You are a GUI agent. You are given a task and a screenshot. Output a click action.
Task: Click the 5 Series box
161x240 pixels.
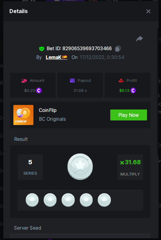pyautogui.click(x=30, y=167)
